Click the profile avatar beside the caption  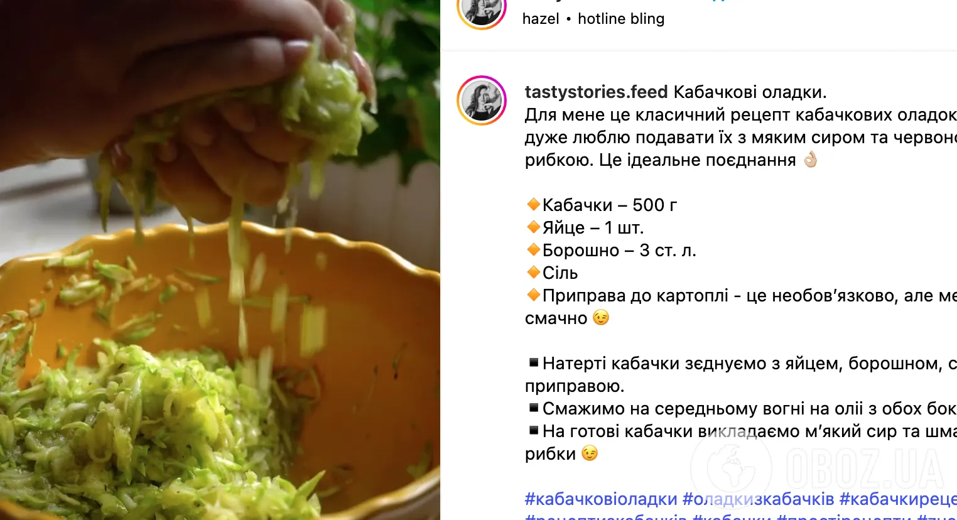pos(482,100)
